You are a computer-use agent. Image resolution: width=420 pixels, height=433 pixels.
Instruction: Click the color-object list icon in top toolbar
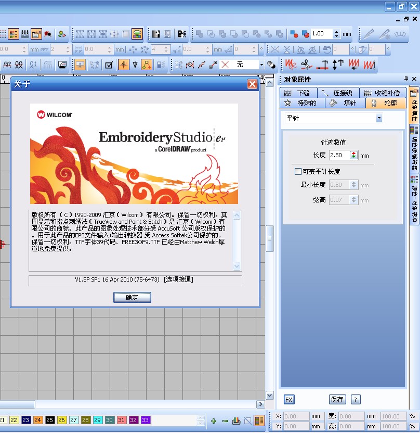13,34
